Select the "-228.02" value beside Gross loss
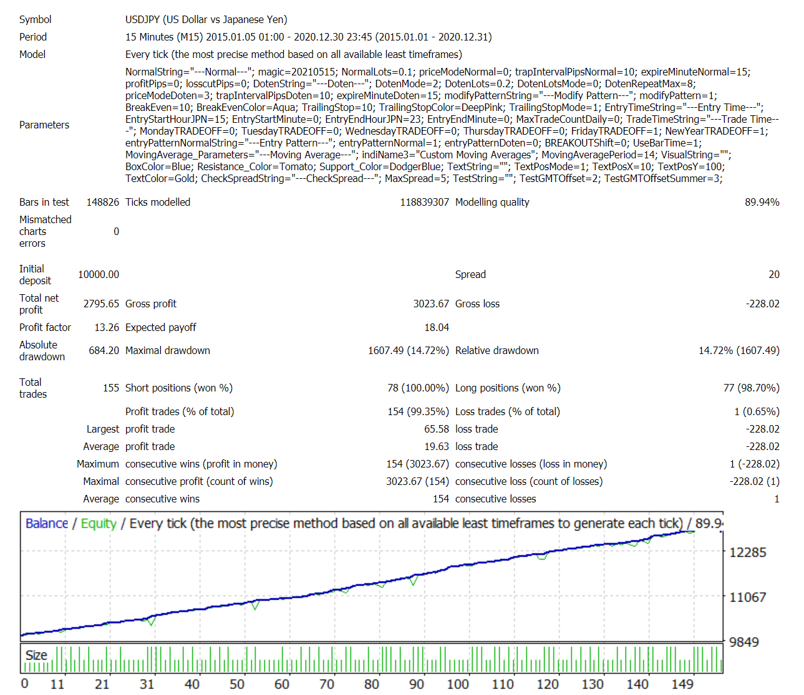 tap(763, 304)
